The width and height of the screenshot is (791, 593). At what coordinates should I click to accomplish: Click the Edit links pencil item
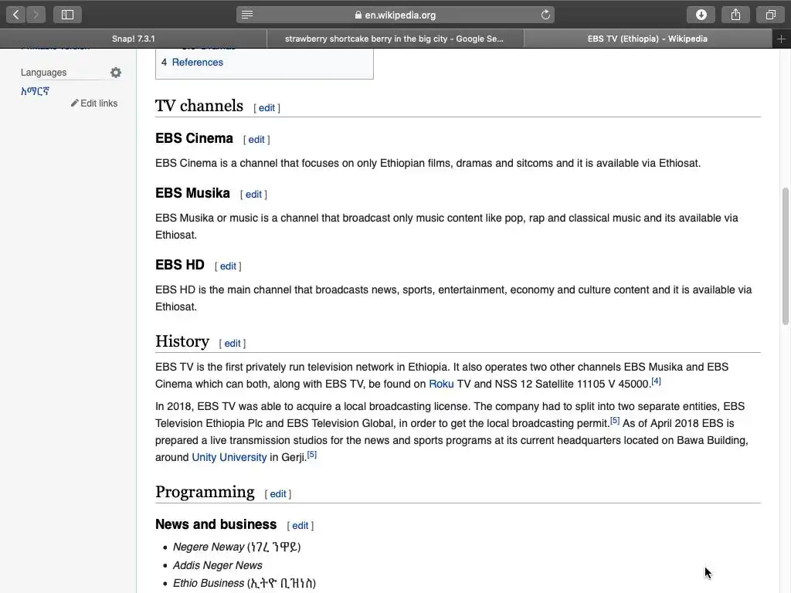point(94,103)
